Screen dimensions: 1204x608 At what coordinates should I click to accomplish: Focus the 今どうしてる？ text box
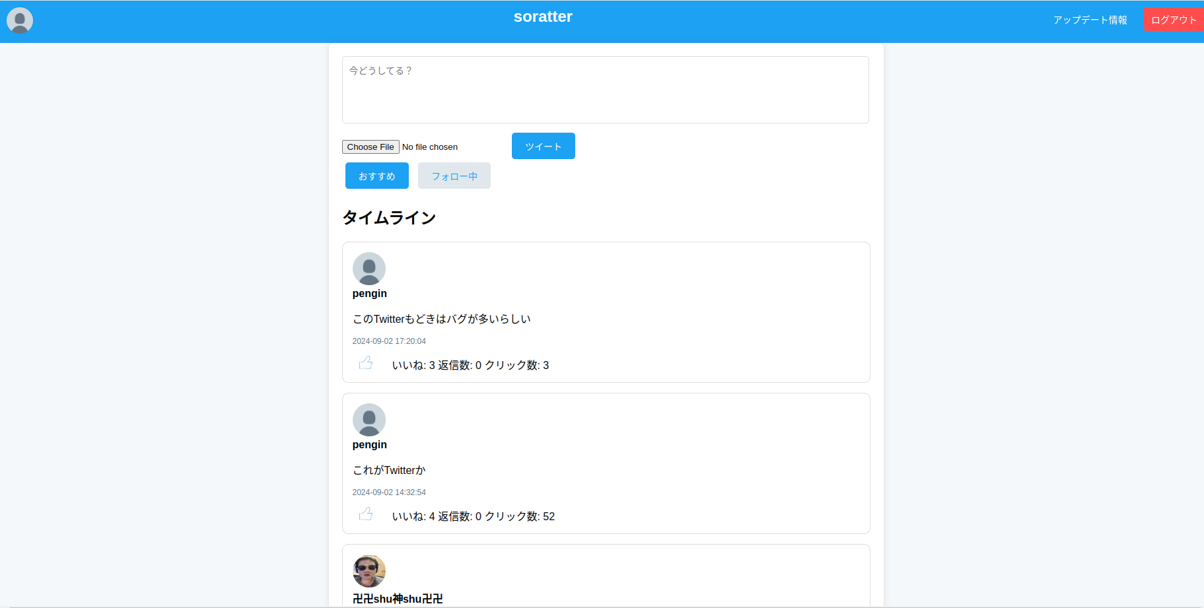(605, 90)
